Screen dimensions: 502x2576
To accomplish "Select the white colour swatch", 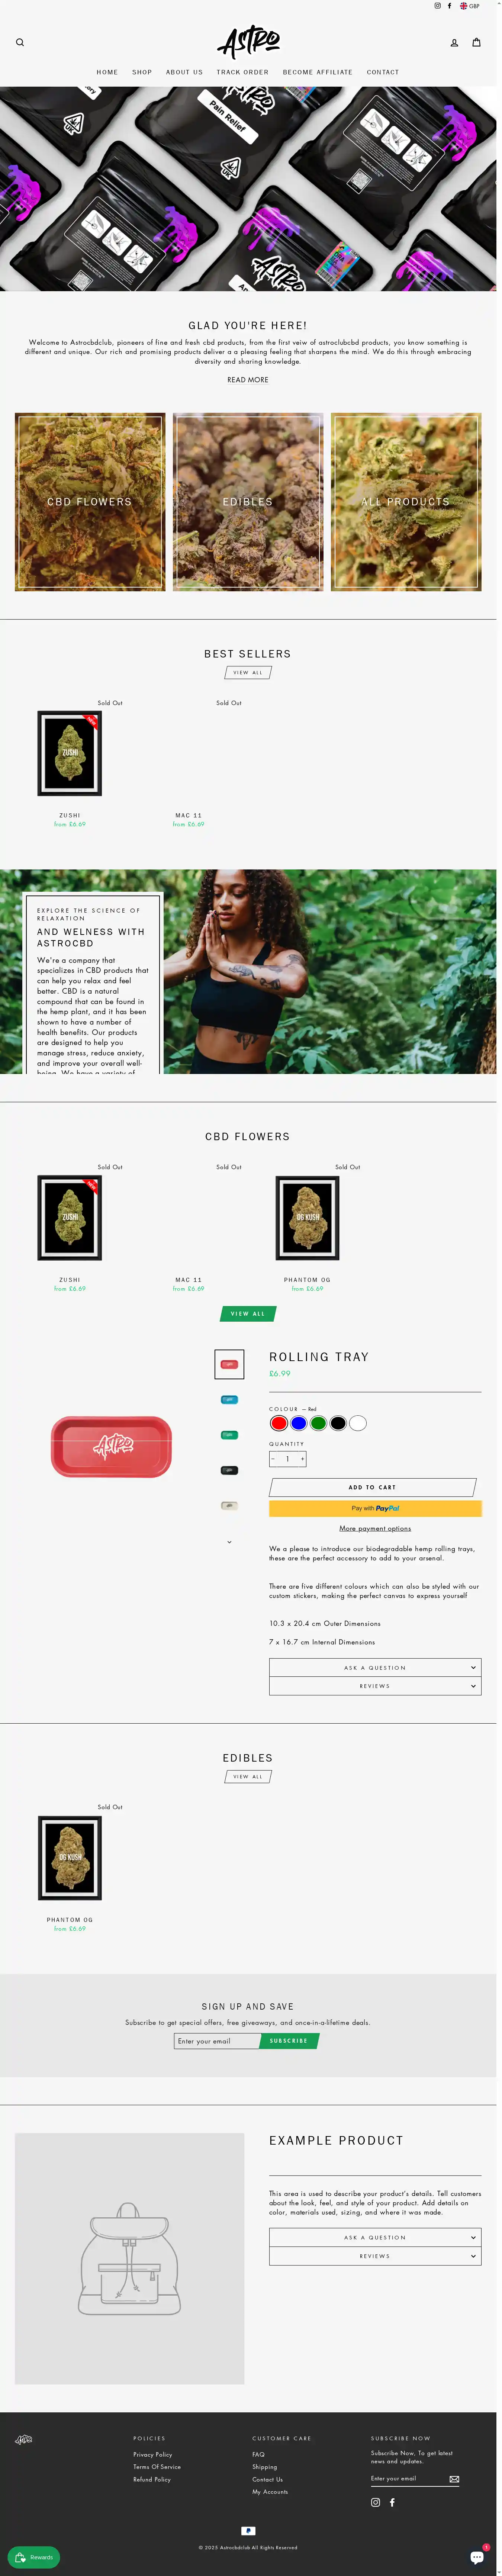I will pyautogui.click(x=358, y=1423).
